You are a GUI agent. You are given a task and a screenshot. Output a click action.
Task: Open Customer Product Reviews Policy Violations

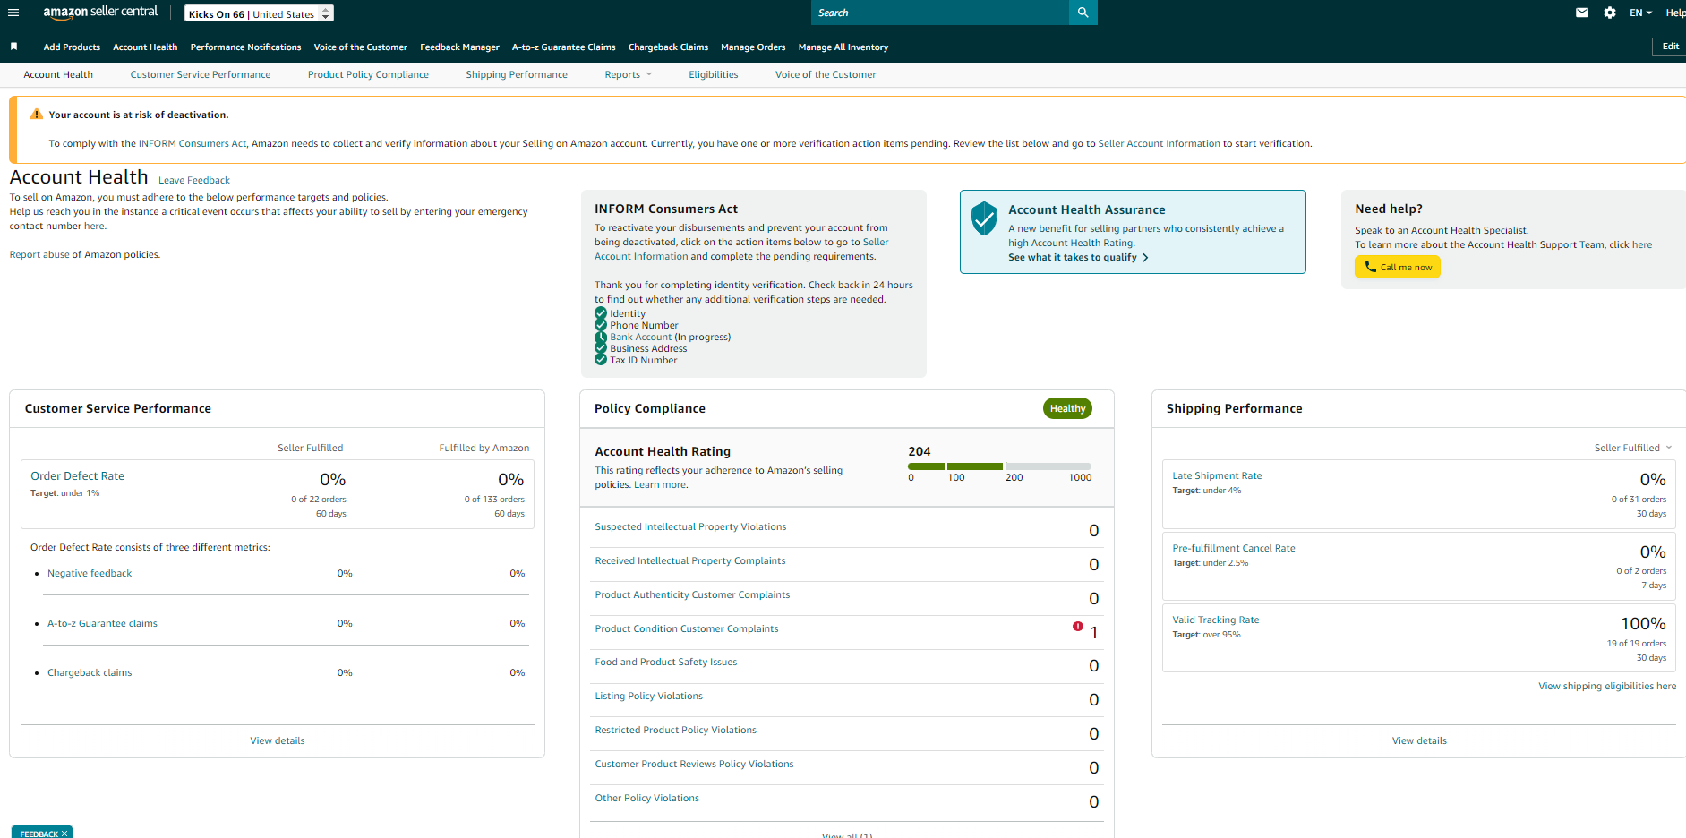[x=694, y=764]
